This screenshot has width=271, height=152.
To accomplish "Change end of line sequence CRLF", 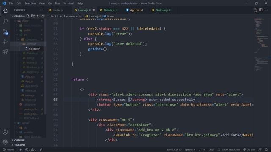I will (211, 149).
